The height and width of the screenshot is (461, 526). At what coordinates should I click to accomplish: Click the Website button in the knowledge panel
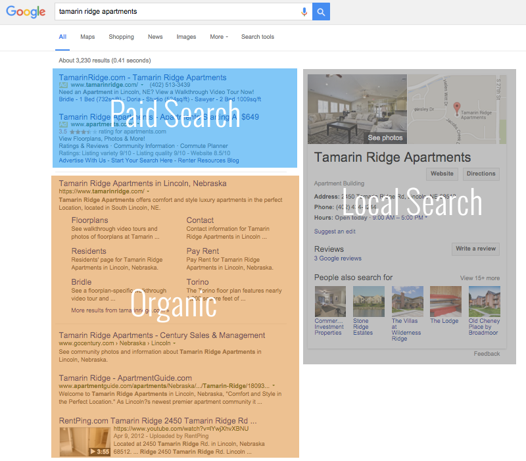[x=442, y=174]
